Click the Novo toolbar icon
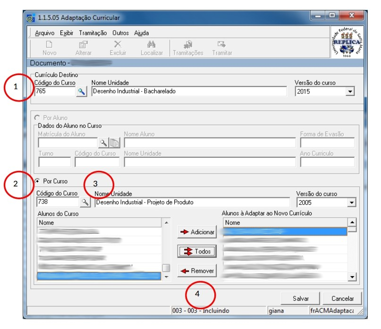This screenshot has height=329, width=381. pos(49,45)
